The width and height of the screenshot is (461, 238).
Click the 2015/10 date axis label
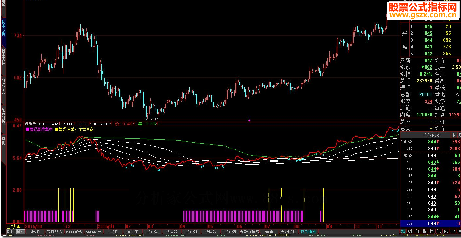(x=34, y=226)
